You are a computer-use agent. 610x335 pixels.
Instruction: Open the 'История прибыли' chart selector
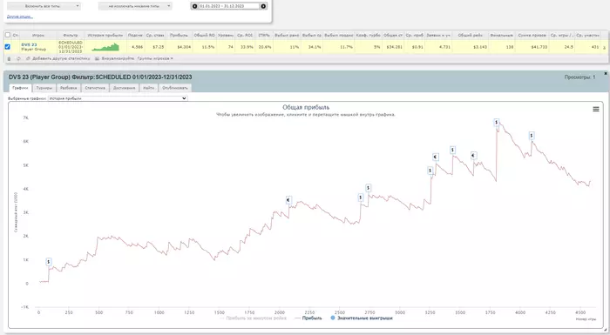click(118, 98)
